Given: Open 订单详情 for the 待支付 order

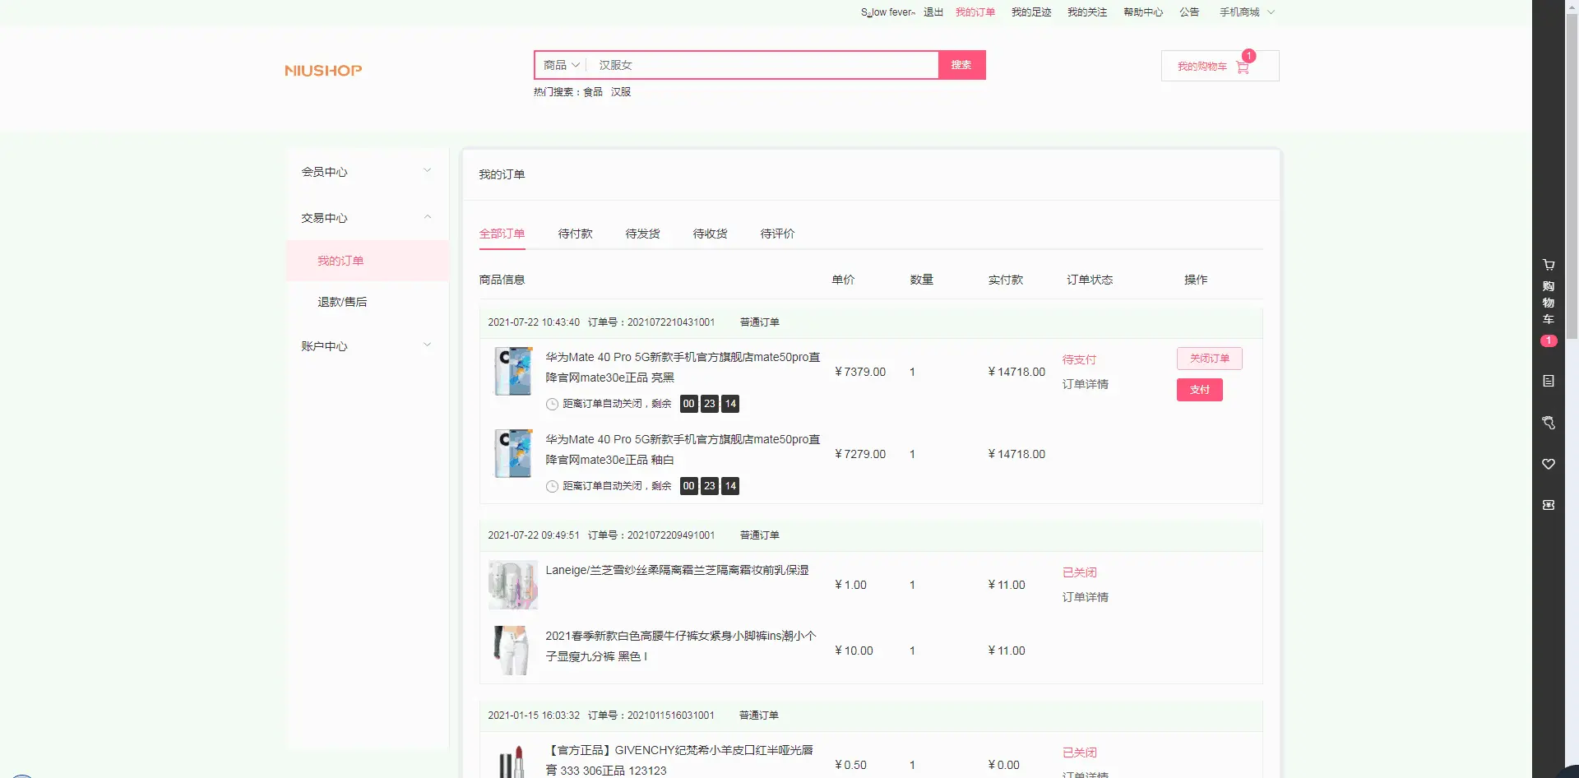Looking at the screenshot, I should click(1085, 384).
